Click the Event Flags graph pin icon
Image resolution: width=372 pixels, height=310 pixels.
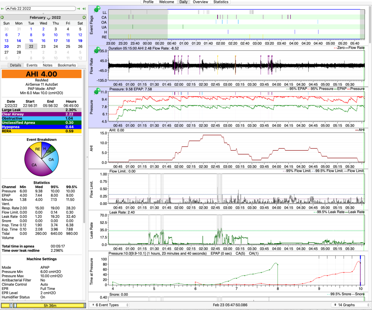97,9
